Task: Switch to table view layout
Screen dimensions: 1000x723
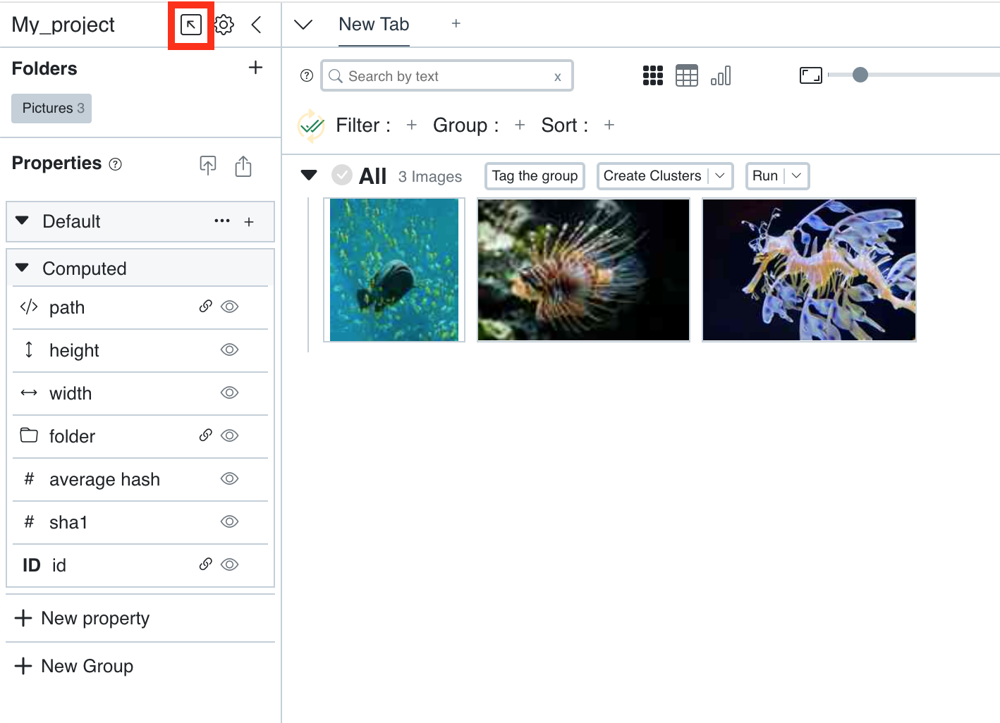Action: point(686,75)
